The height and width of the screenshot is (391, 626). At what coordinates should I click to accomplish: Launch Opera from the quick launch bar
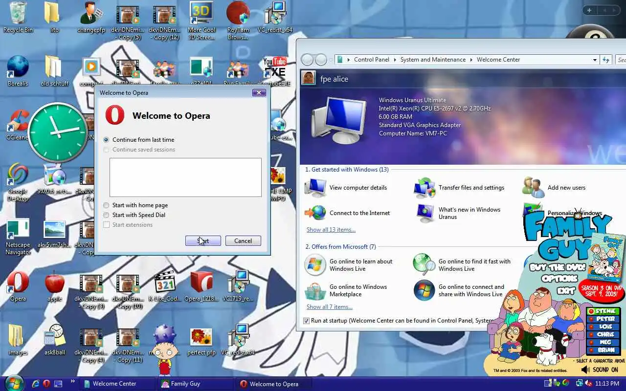click(x=46, y=384)
